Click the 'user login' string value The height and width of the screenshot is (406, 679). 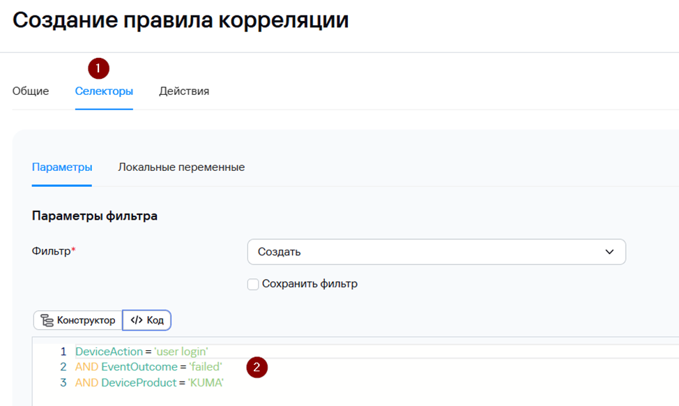coord(181,352)
